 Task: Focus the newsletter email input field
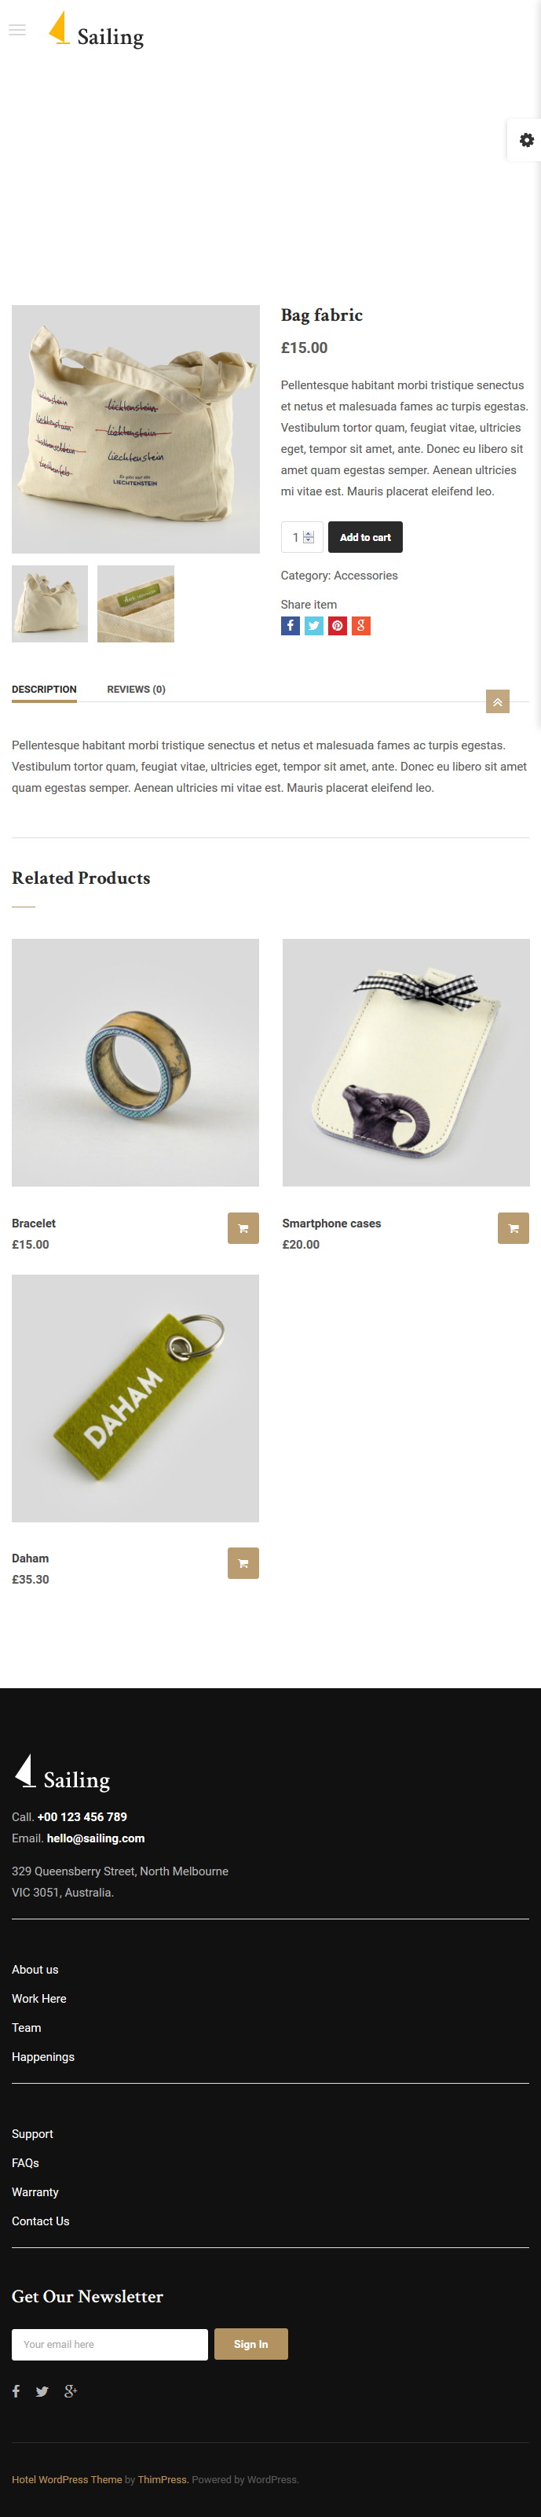pos(109,2345)
